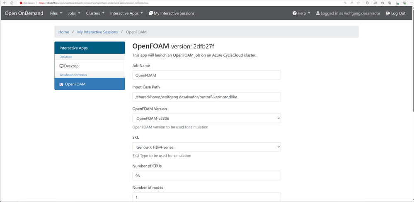The width and height of the screenshot is (414, 202).
Task: Open My Interactive Sessions breadcrumb link
Action: click(97, 32)
